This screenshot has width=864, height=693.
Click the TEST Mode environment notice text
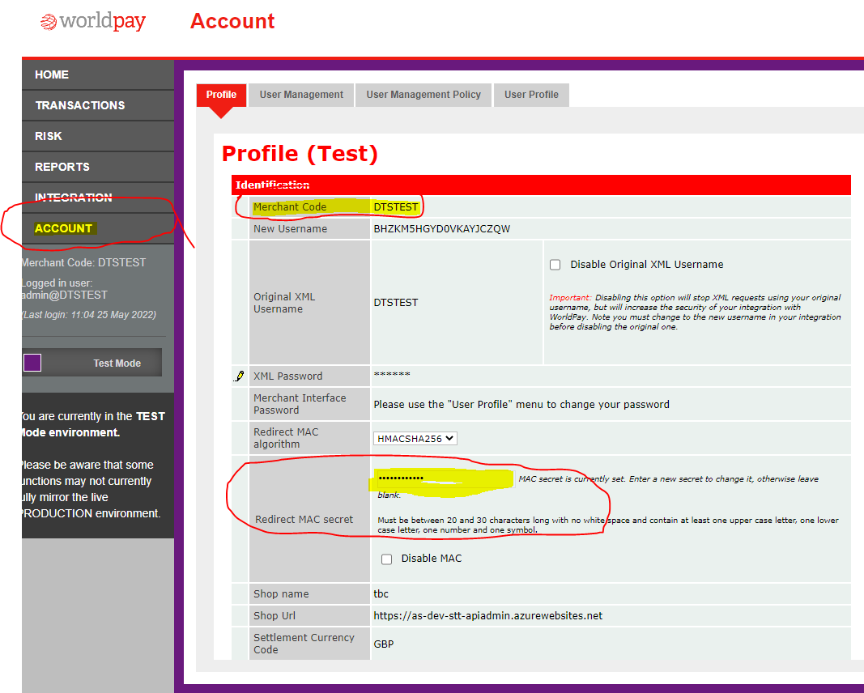click(x=92, y=424)
